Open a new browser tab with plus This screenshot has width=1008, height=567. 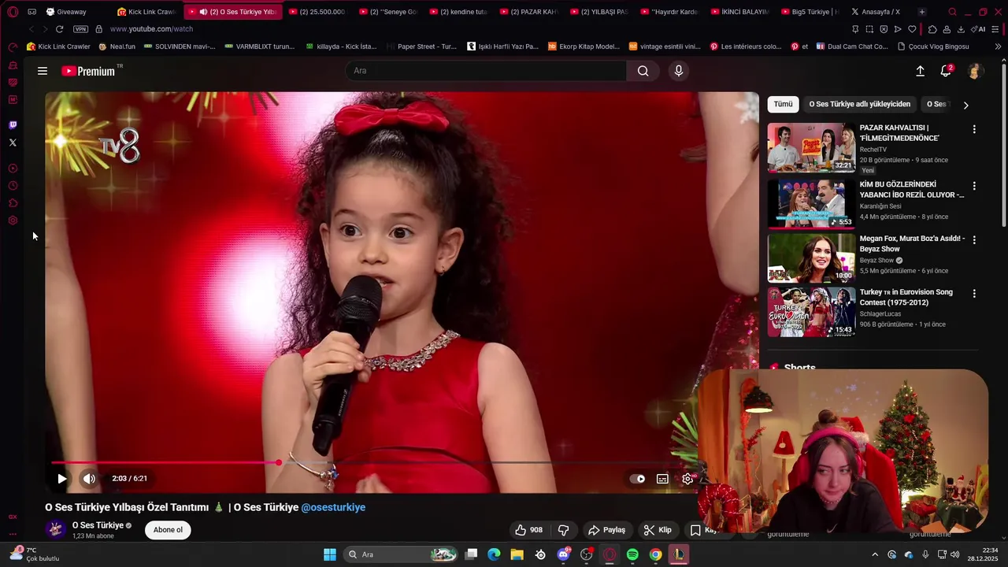(x=922, y=12)
